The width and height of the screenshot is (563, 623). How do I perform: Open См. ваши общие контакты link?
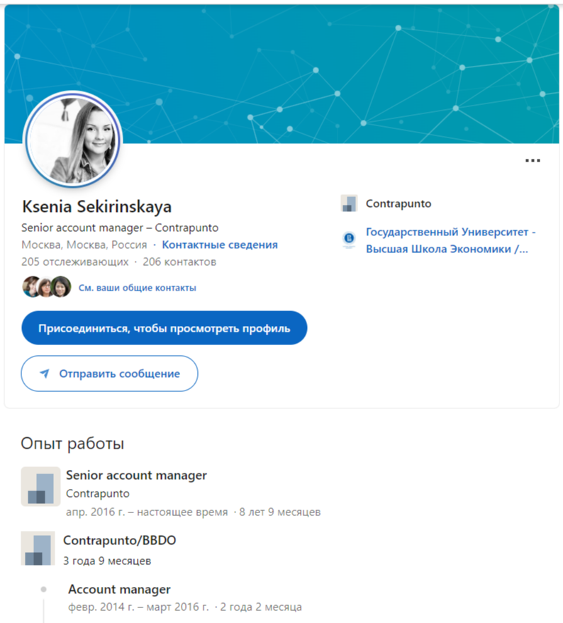[137, 288]
